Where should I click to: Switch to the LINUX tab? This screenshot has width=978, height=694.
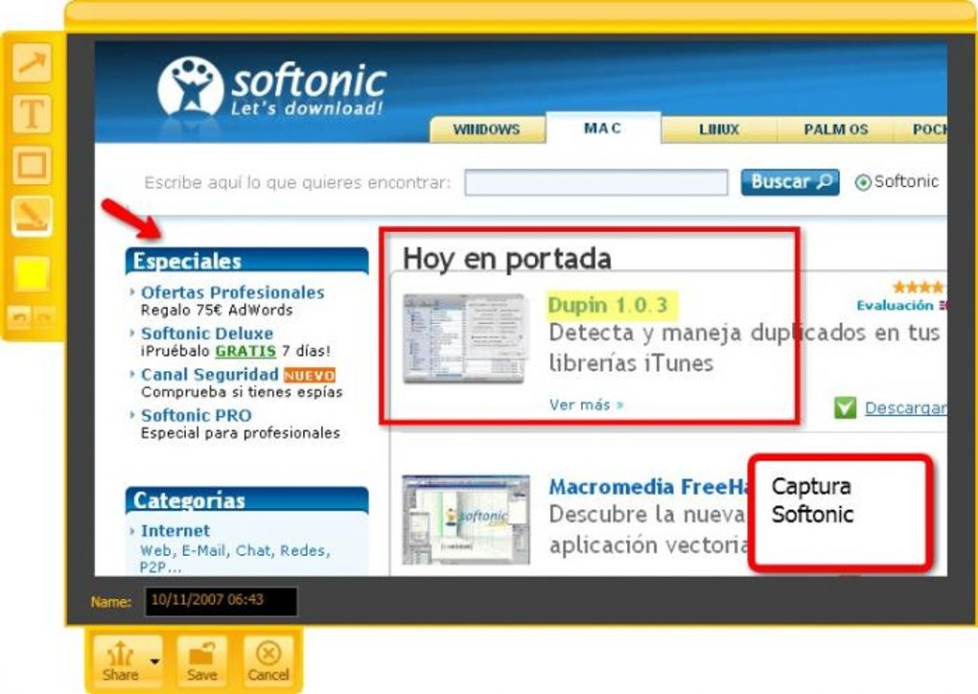718,129
